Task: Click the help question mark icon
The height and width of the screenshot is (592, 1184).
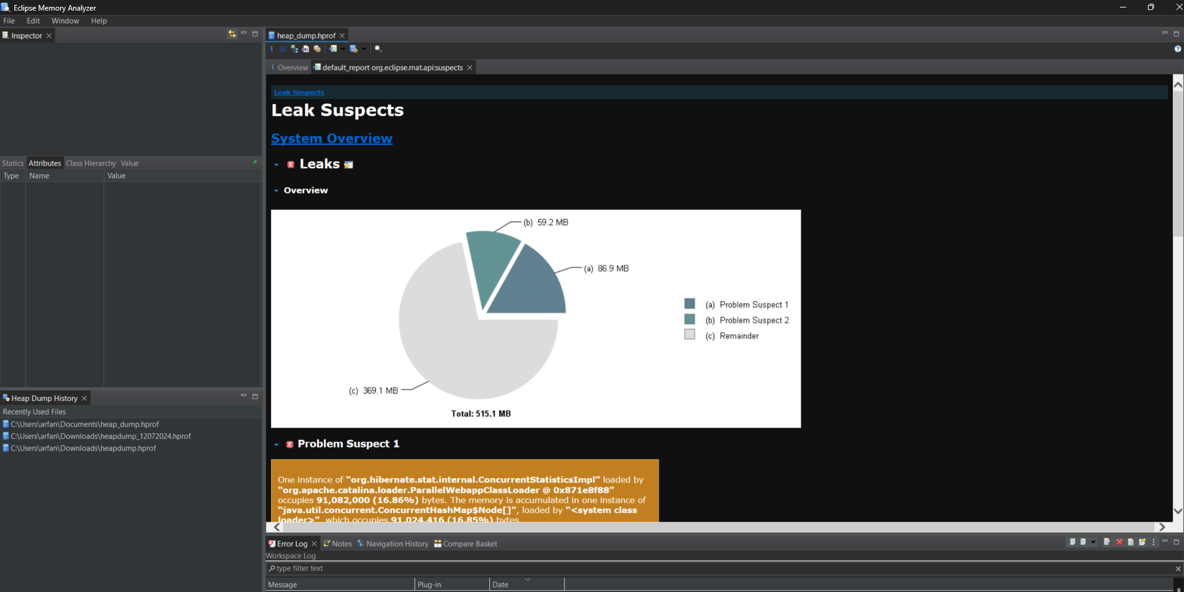Action: point(1177,49)
